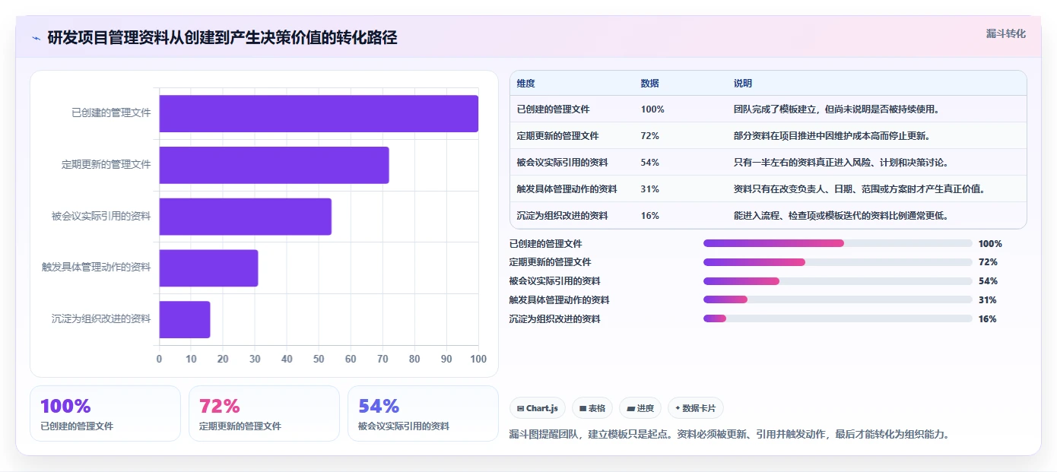The height and width of the screenshot is (472, 1057).
Task: Click the 16% progress bar for 沉淀为组织改进的资料
Action: click(838, 318)
